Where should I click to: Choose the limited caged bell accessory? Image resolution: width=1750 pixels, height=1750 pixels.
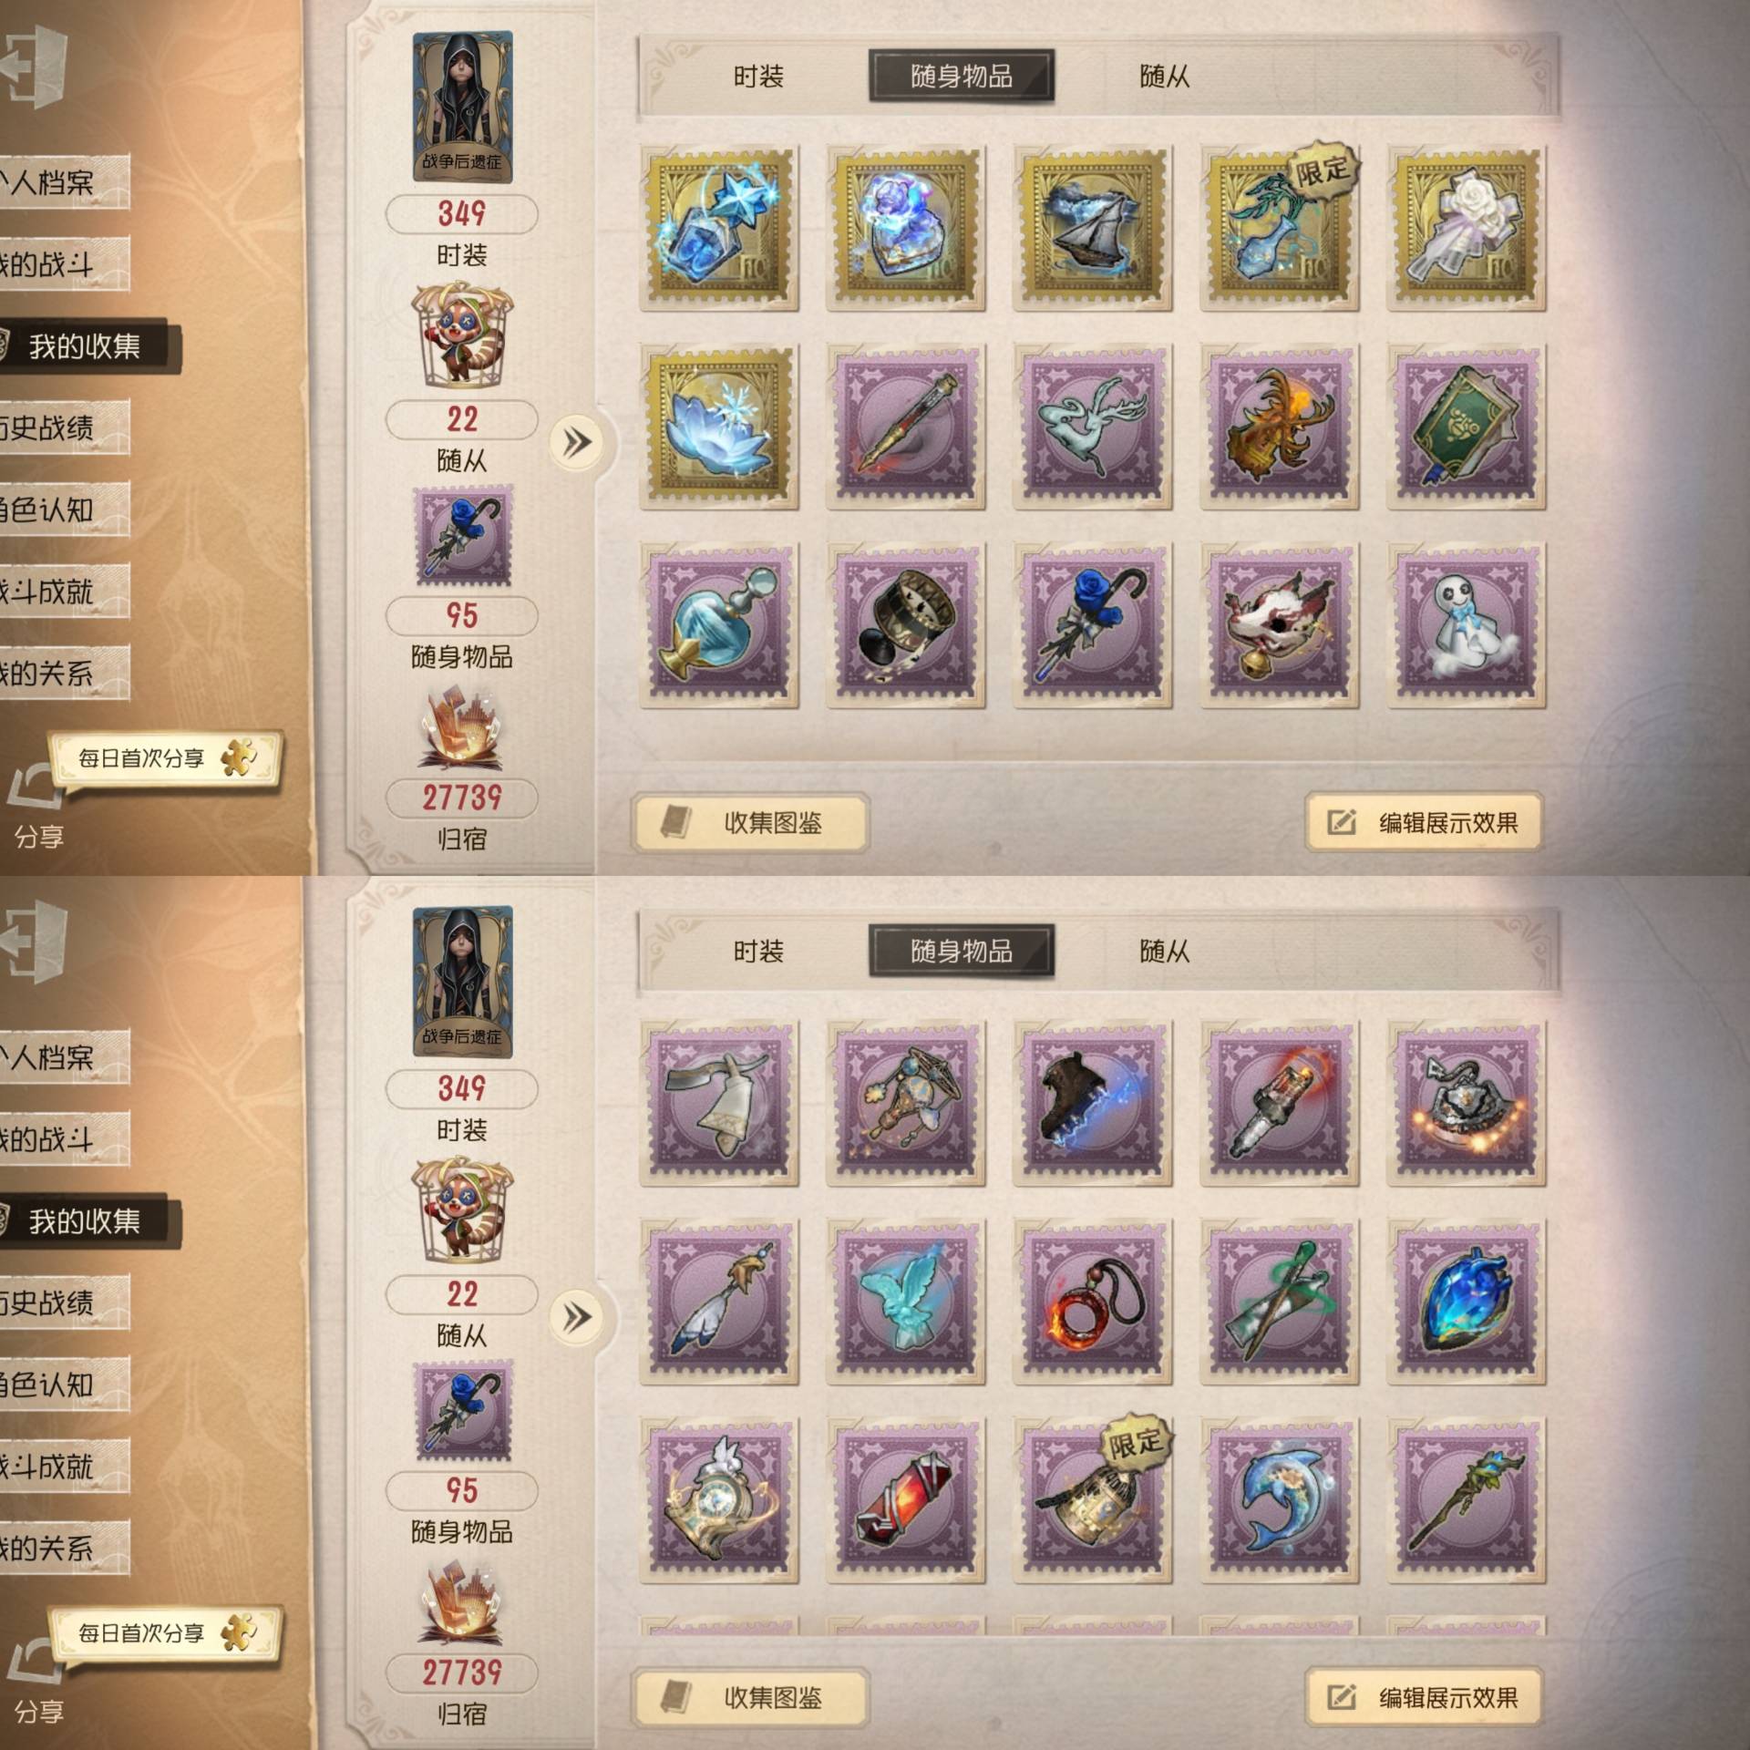pyautogui.click(x=1092, y=1500)
